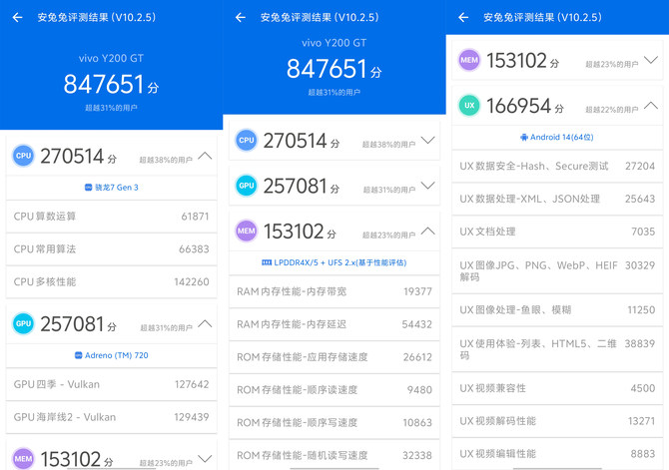This screenshot has width=669, height=470.
Task: Tap the MEM badge icon in the right screenshot
Action: [469, 60]
